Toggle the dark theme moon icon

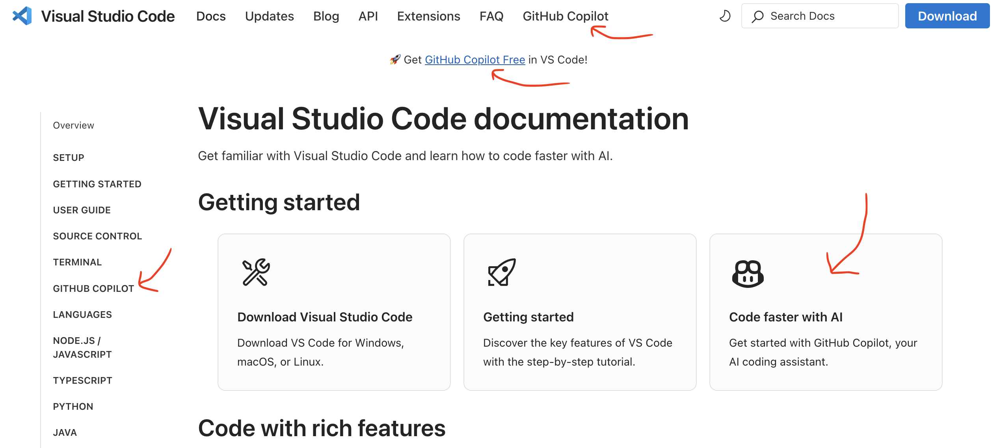click(724, 16)
